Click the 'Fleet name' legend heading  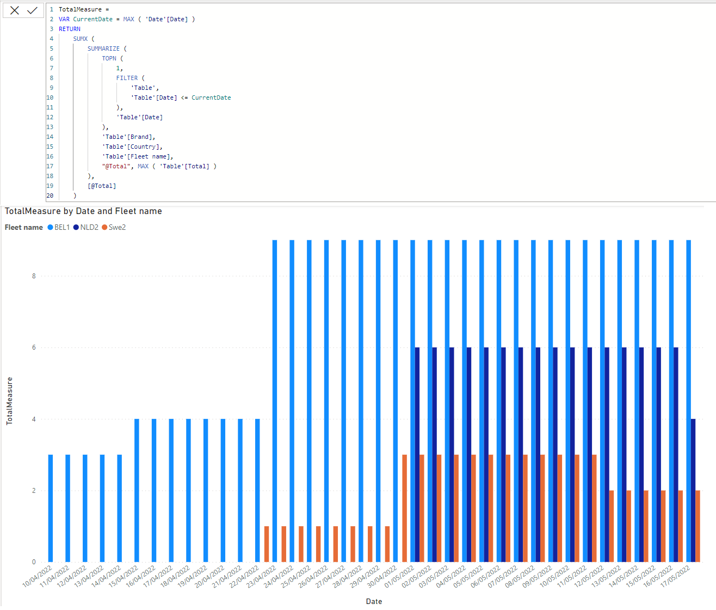24,228
